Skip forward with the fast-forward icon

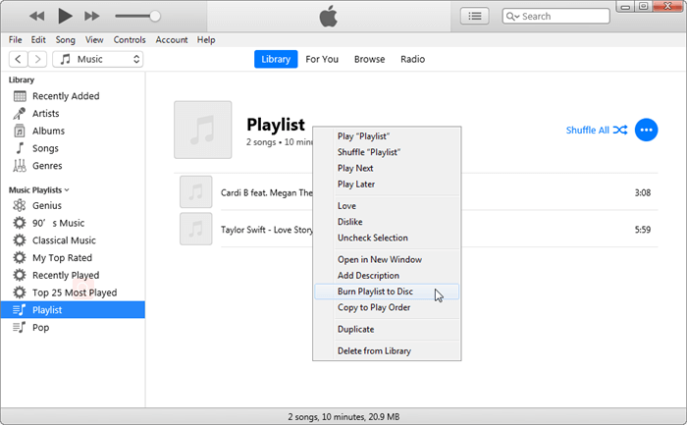(x=92, y=16)
